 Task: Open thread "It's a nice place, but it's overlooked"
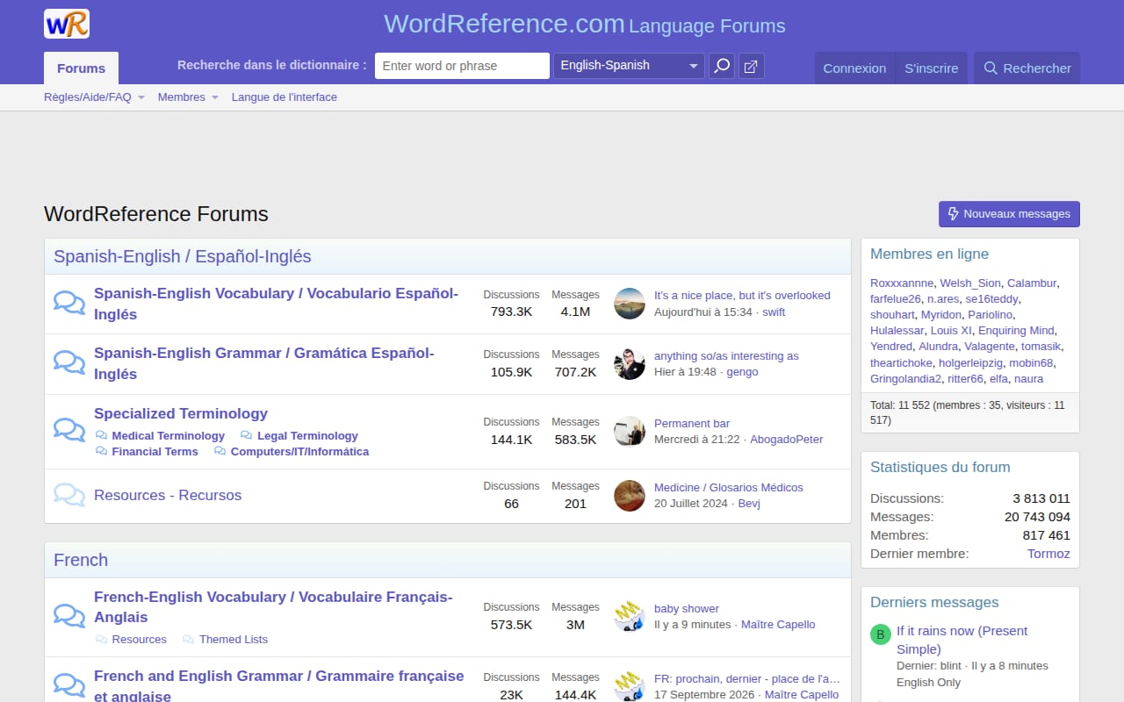pyautogui.click(x=742, y=296)
